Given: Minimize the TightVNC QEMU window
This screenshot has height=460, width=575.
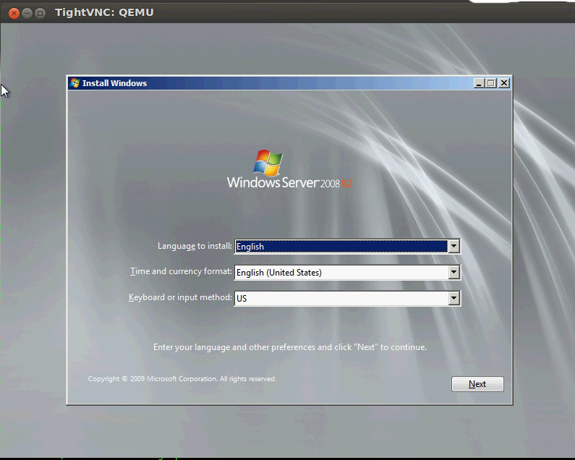Looking at the screenshot, I should click(27, 13).
